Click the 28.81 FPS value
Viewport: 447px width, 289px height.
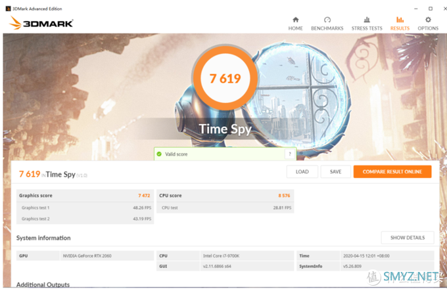[x=282, y=208]
